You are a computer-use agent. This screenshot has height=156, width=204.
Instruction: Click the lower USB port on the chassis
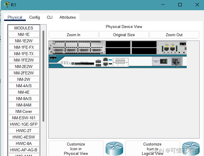[x=98, y=65]
